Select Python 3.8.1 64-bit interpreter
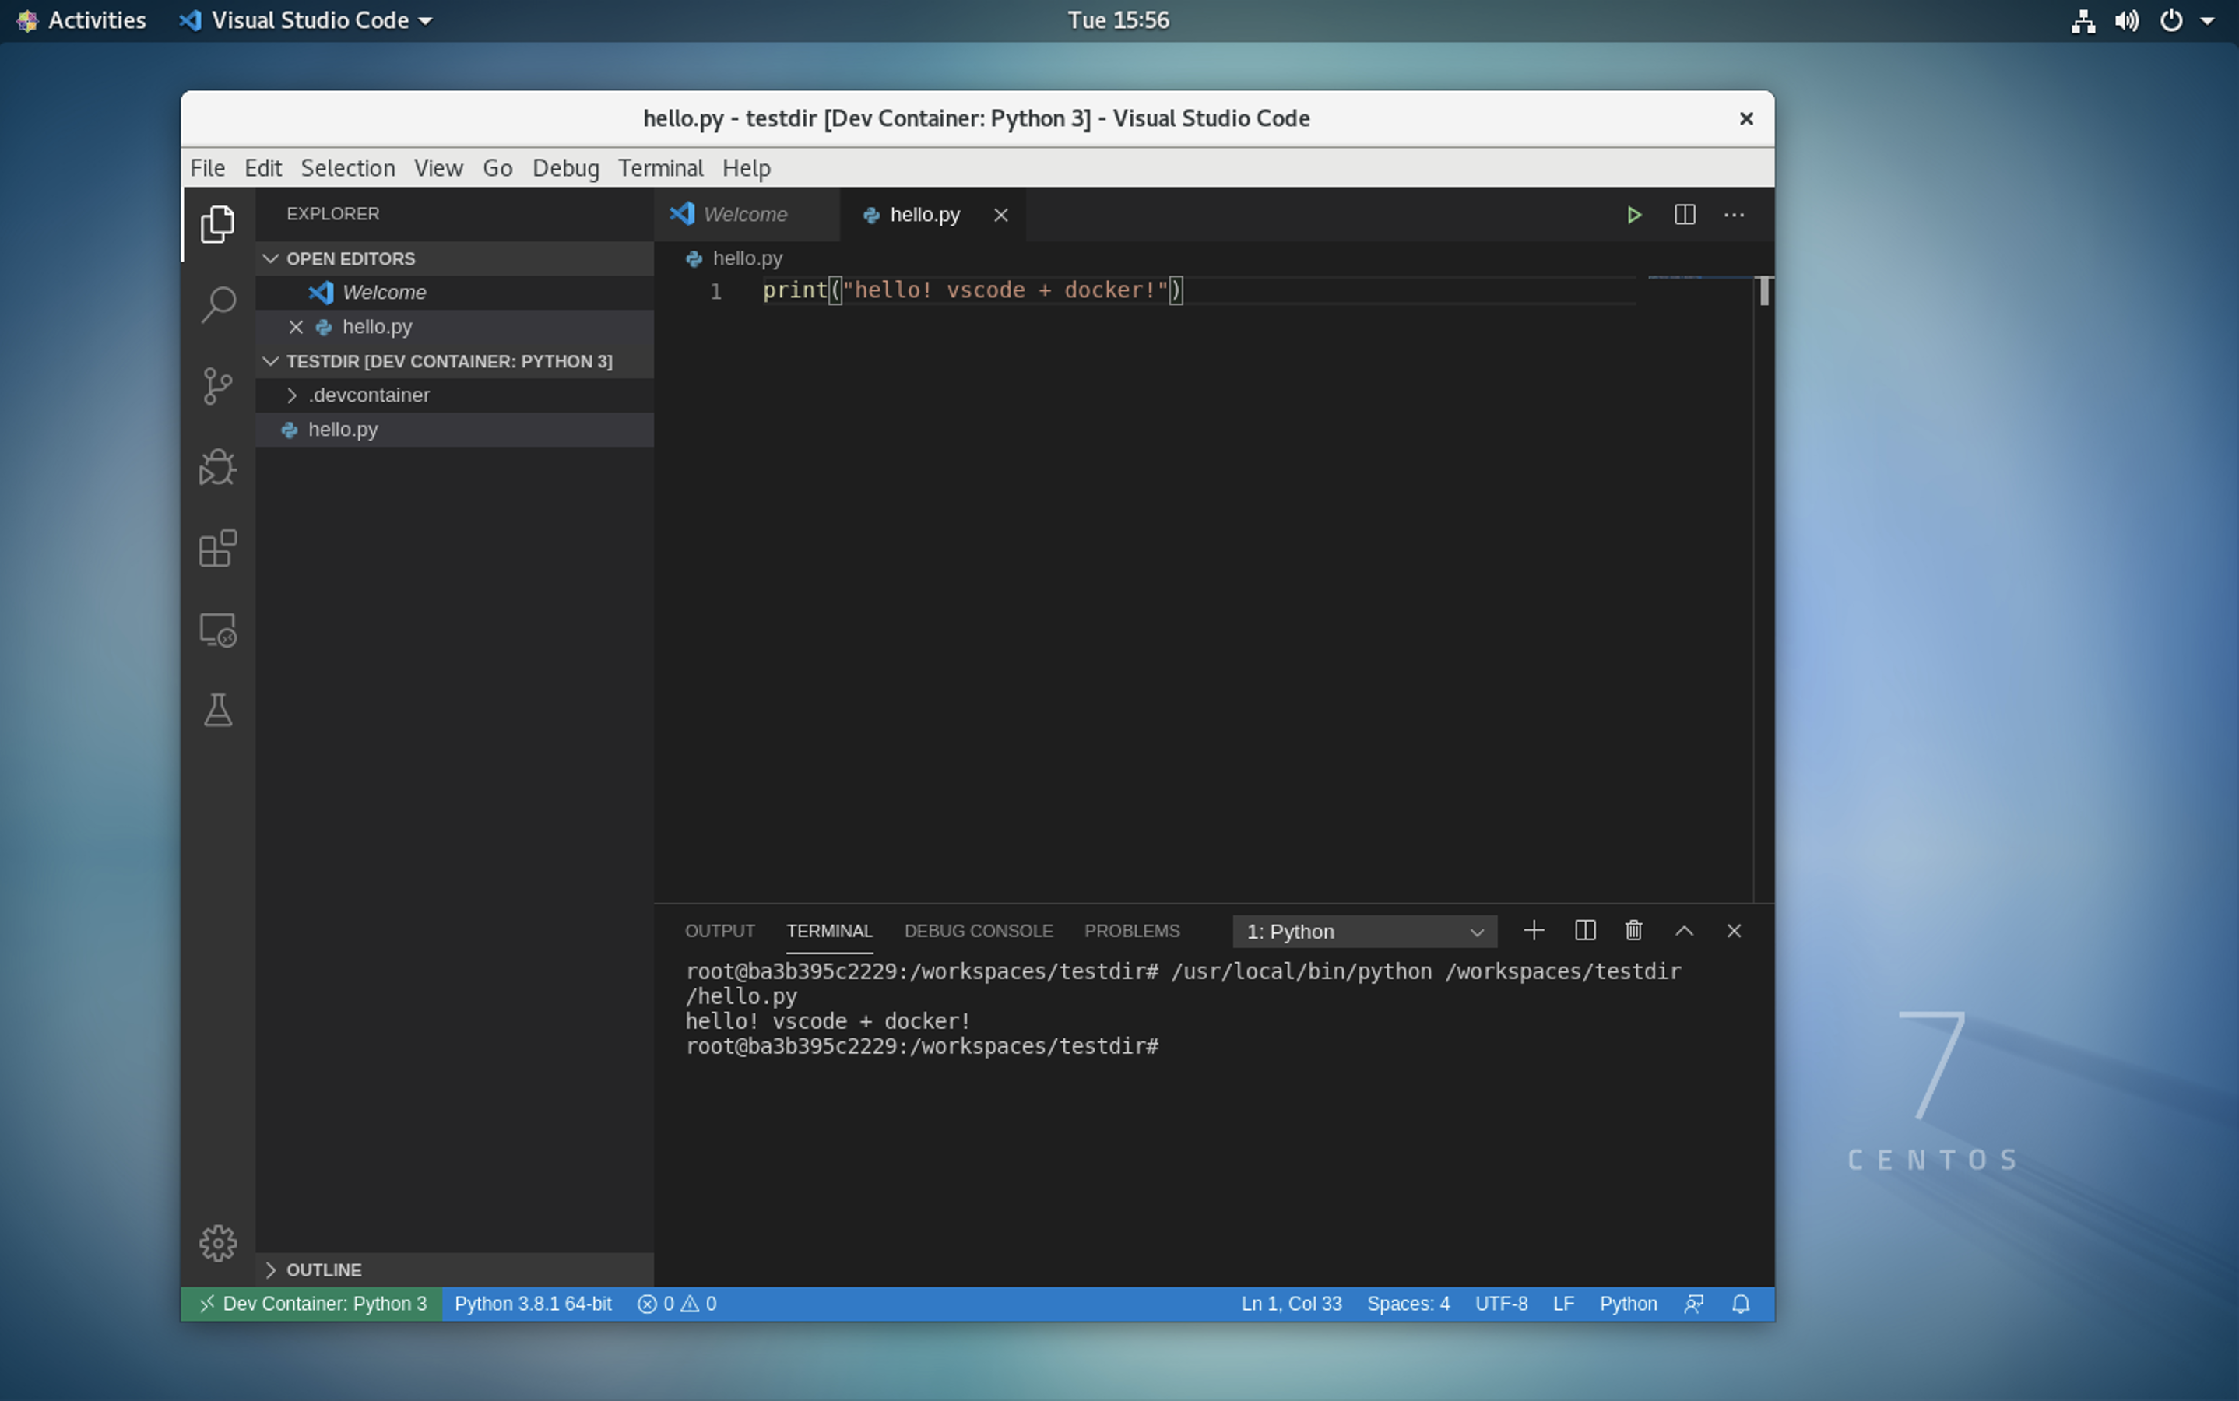2239x1401 pixels. [533, 1304]
